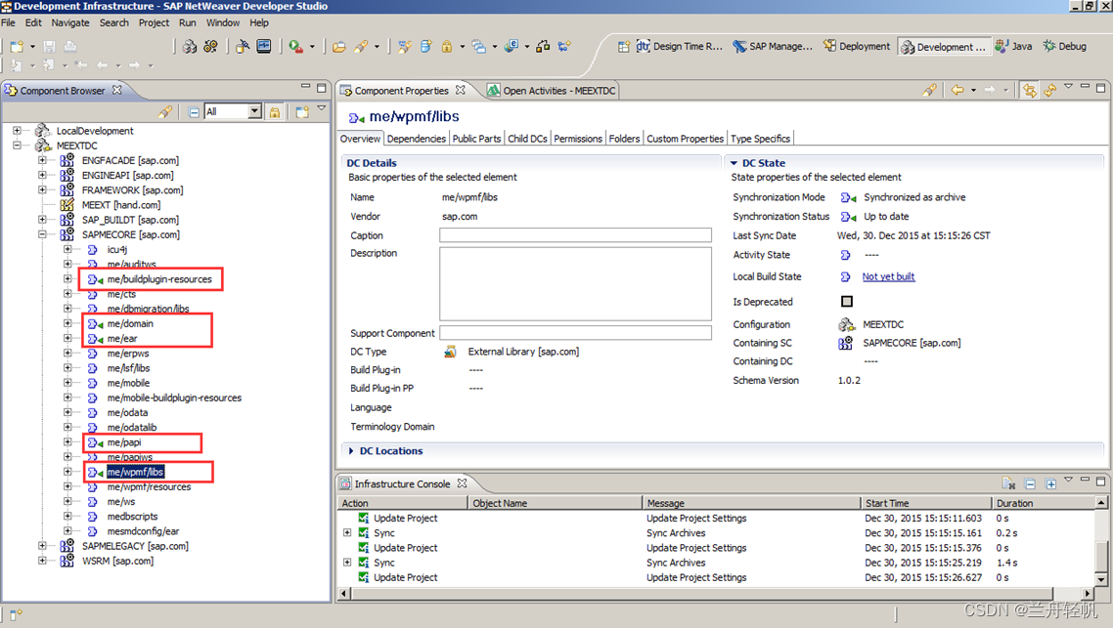The width and height of the screenshot is (1113, 628).
Task: Click the lock icon in main toolbar
Action: click(447, 47)
